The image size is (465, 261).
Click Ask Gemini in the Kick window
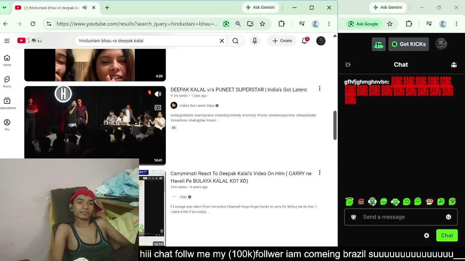click(388, 7)
